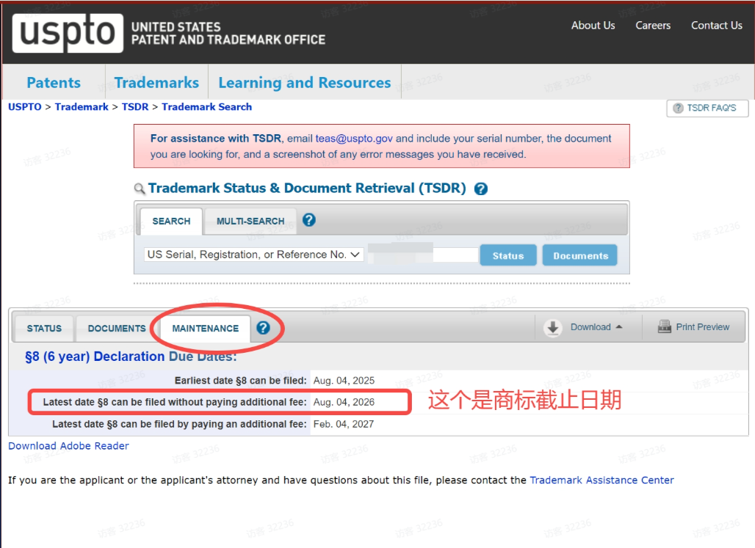Screen dimensions: 755x548
Task: Click the serial number input field
Action: [x=423, y=255]
